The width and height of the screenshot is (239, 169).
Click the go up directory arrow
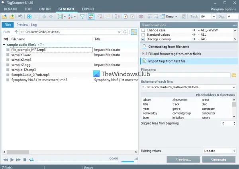[16, 32]
